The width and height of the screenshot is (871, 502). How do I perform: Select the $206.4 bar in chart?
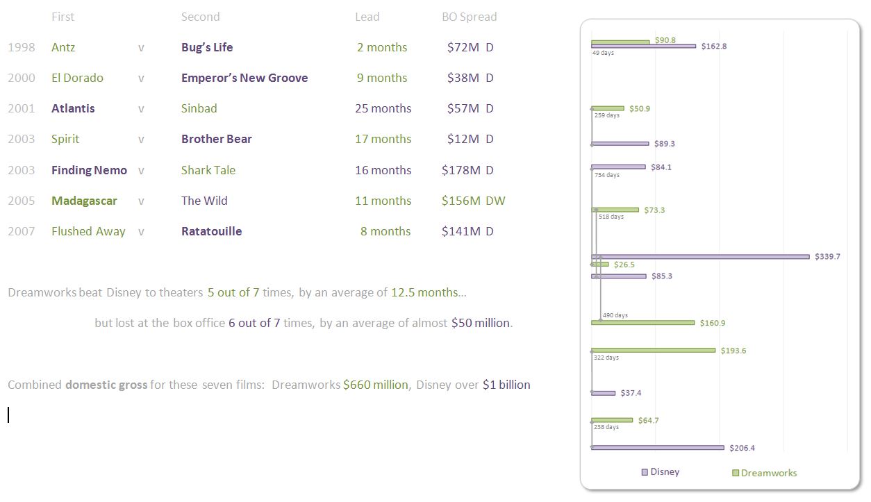[657, 448]
